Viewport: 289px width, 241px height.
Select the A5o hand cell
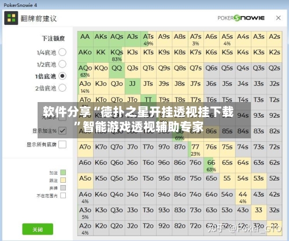point(86,181)
